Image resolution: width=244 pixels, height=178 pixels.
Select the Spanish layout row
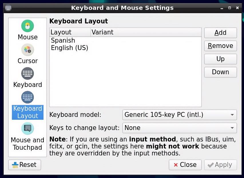(125, 40)
